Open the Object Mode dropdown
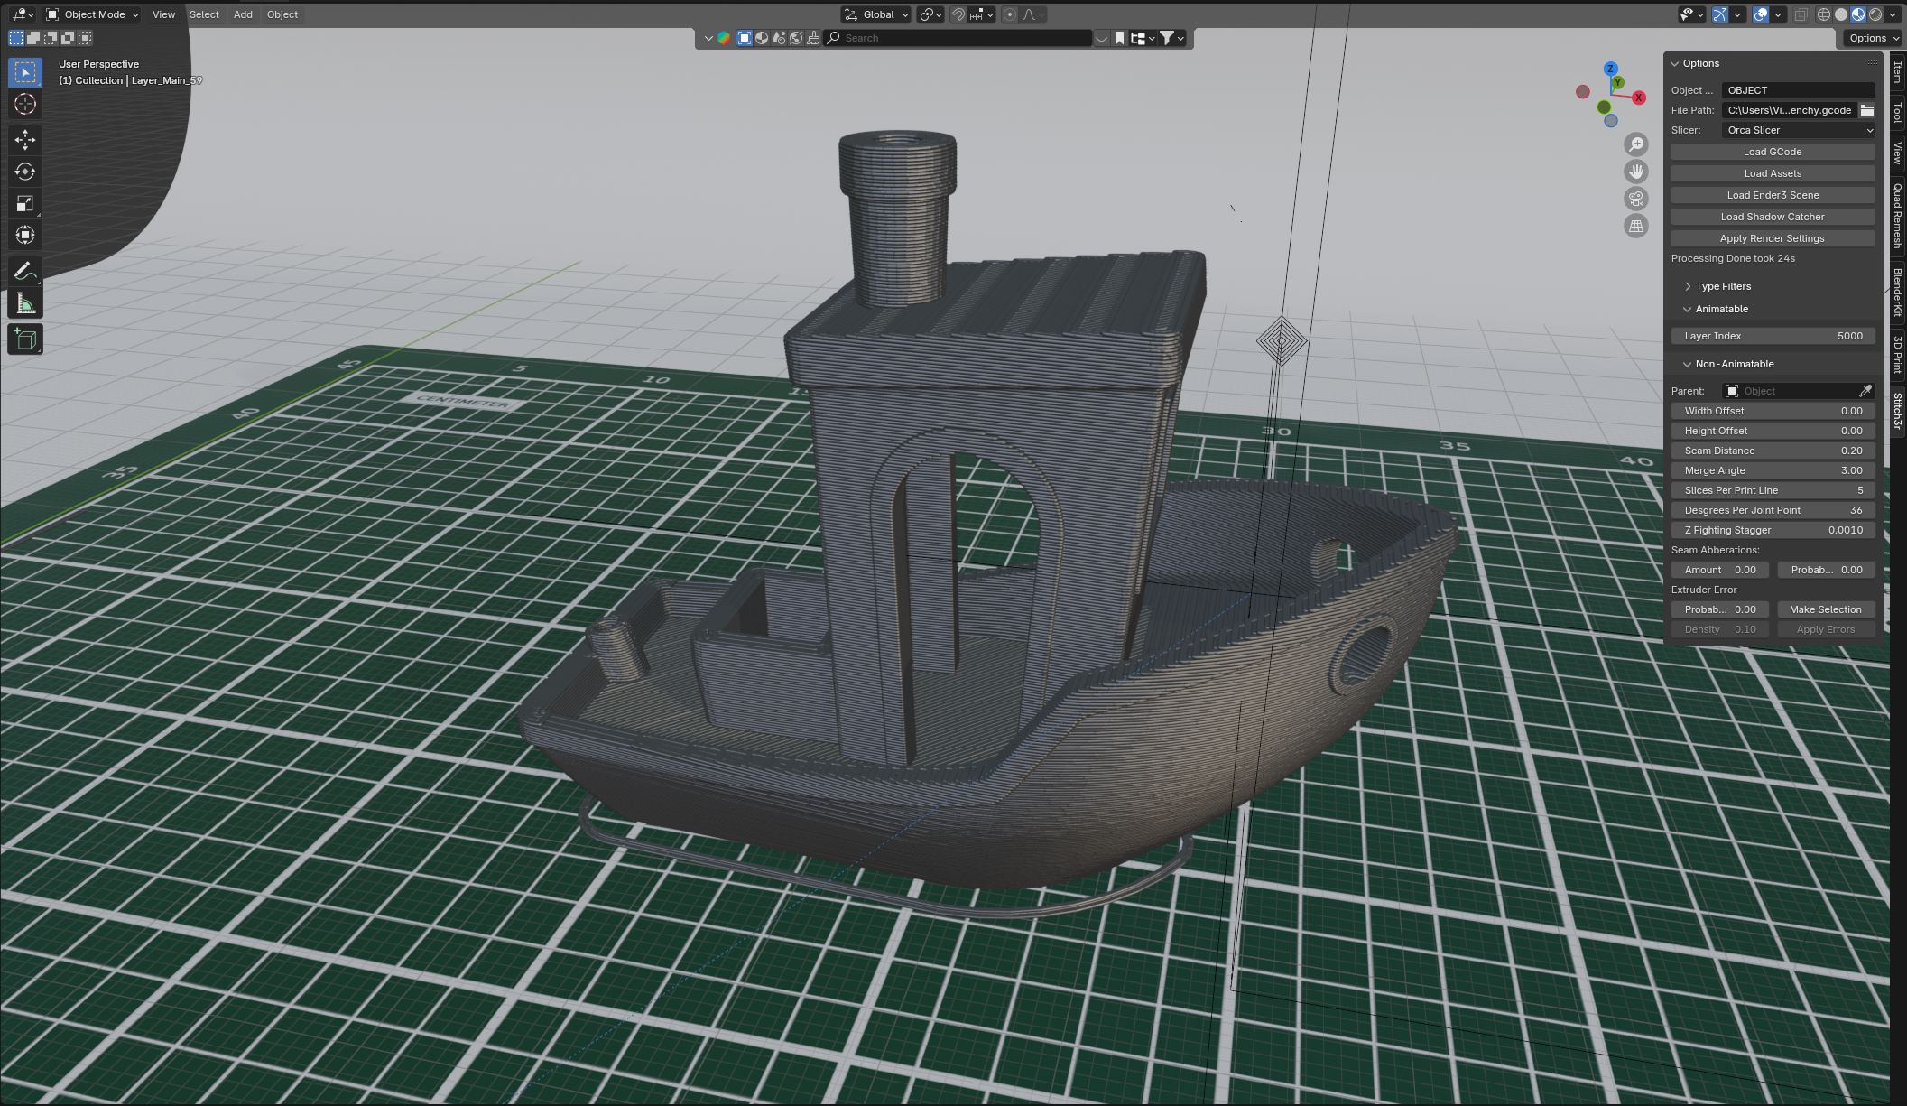 [90, 14]
